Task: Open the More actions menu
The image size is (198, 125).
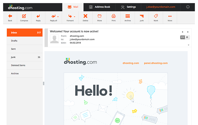Action: [170, 18]
